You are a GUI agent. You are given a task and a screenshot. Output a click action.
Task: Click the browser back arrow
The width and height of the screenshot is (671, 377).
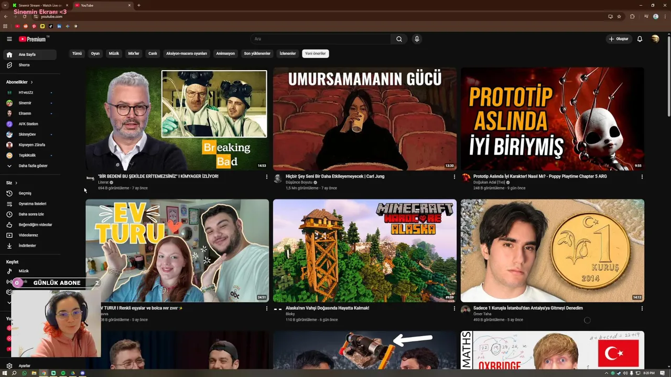(x=6, y=16)
